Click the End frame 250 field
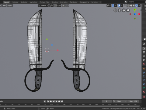146x110 pixels. click(x=133, y=101)
